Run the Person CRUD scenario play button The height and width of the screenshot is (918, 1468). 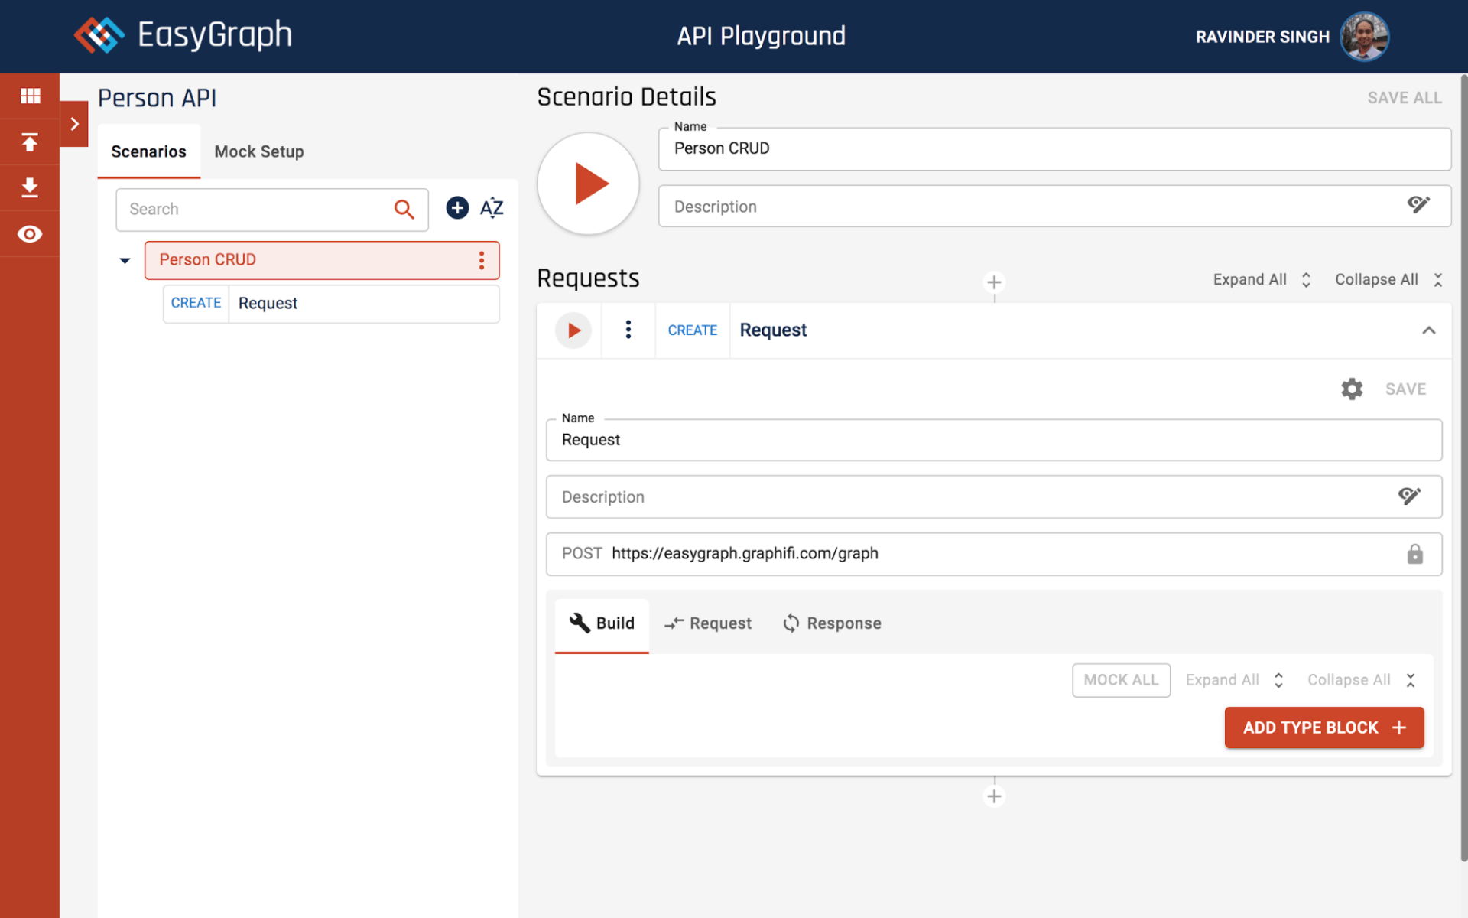pyautogui.click(x=588, y=184)
